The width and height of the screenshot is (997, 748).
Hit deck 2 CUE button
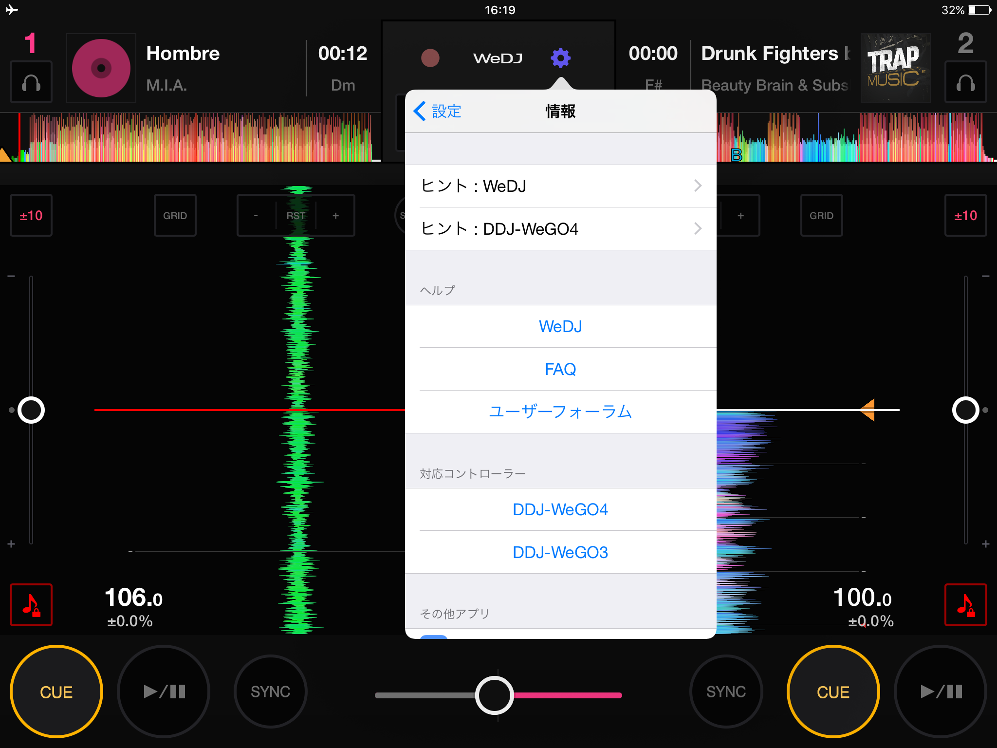click(833, 692)
